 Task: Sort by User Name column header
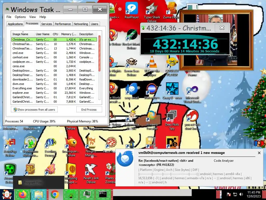43,34
